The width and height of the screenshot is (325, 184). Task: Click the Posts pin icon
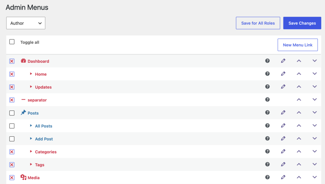click(x=23, y=113)
